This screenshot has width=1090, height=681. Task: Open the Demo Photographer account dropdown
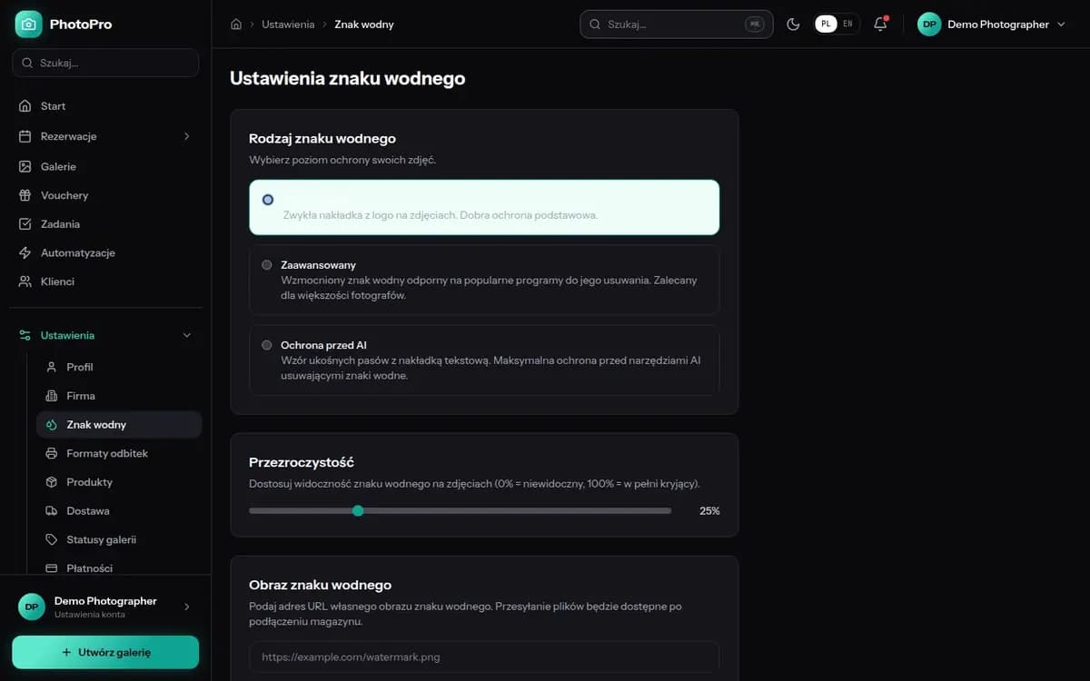pos(992,25)
